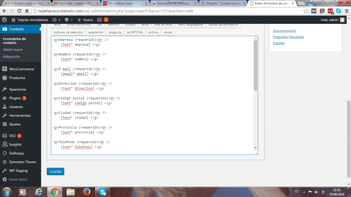Open the browser home page icon
Screen dimensions: 351x197
click(x=27, y=11)
